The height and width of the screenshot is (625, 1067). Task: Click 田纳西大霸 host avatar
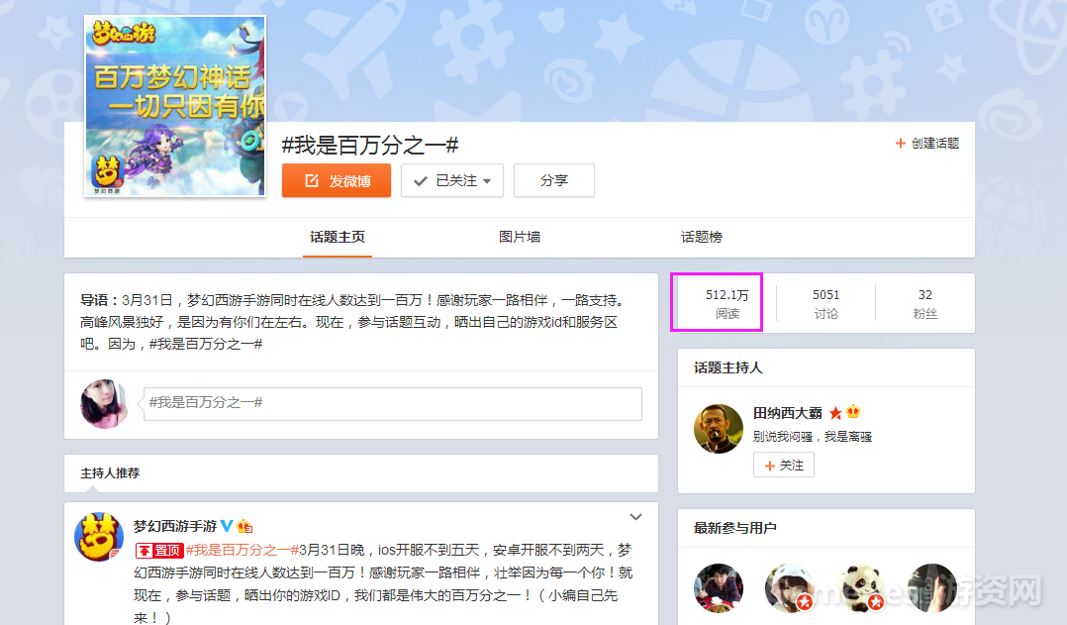click(x=719, y=429)
